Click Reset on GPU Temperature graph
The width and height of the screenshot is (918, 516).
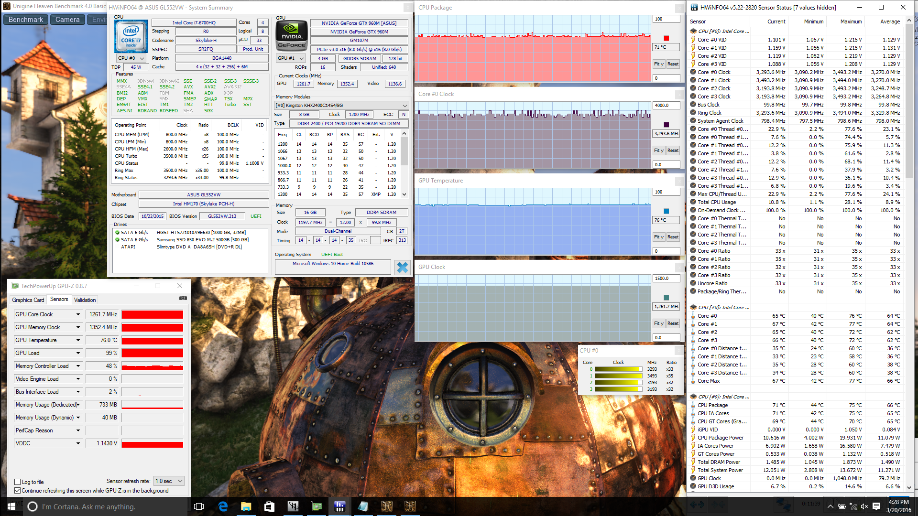673,237
